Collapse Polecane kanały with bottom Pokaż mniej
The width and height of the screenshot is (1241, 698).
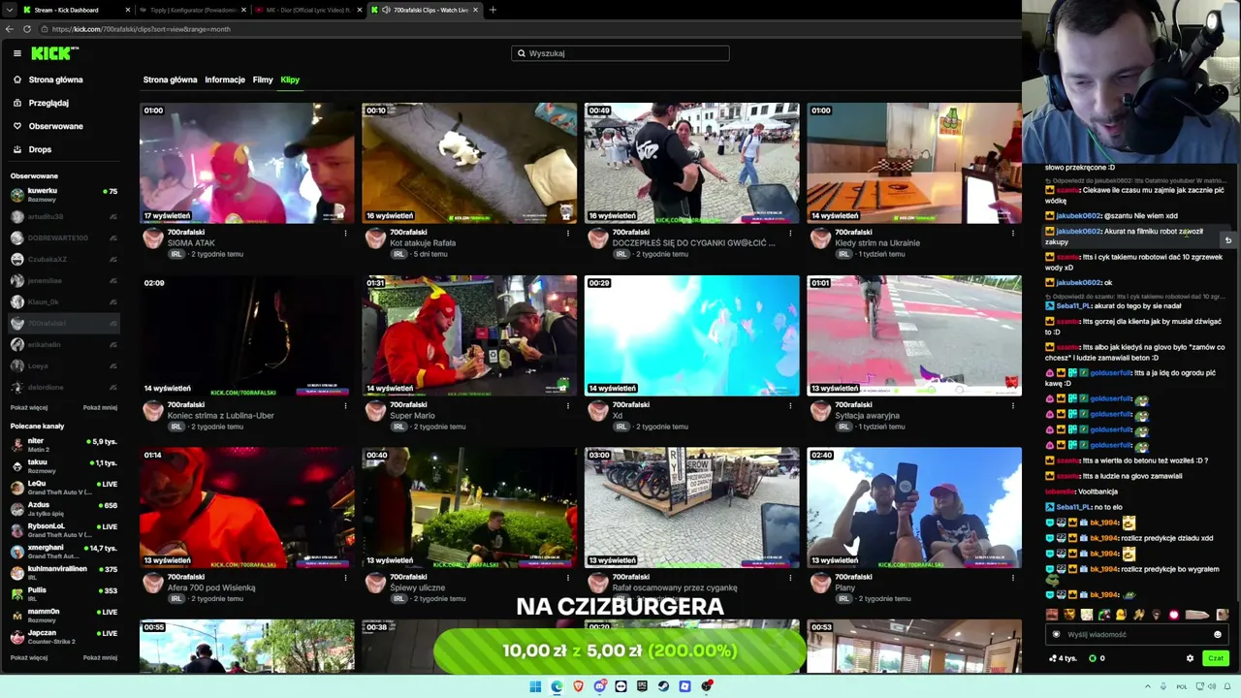(100, 657)
